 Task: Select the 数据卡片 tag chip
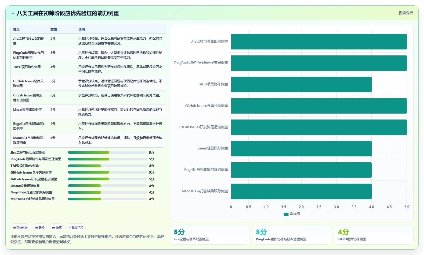pos(76,227)
